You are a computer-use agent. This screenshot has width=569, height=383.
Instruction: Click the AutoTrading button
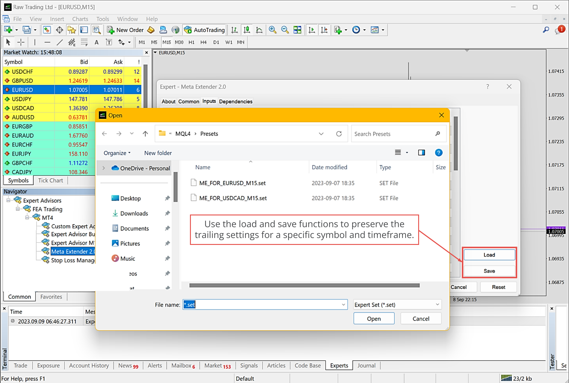click(x=204, y=30)
